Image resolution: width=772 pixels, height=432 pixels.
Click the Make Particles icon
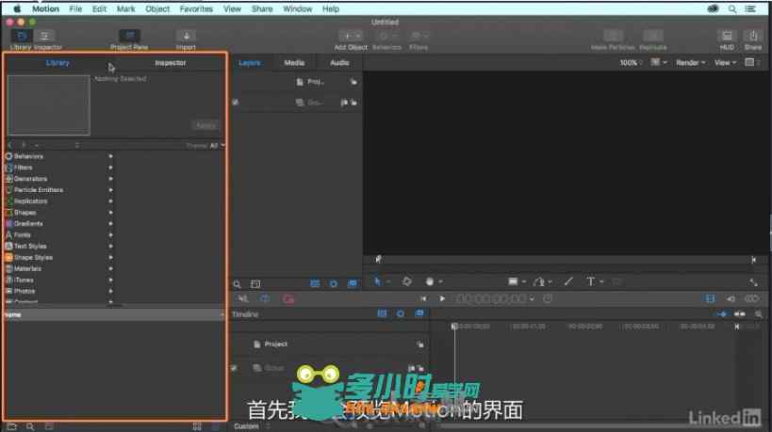click(613, 36)
